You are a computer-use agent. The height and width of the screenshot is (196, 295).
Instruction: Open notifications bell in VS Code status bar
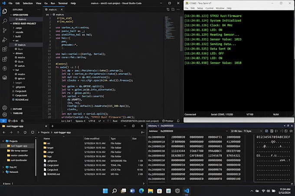coord(178,121)
